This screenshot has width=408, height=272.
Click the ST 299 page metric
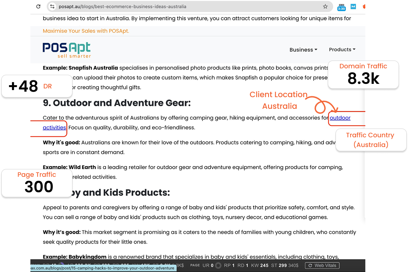[279, 266]
